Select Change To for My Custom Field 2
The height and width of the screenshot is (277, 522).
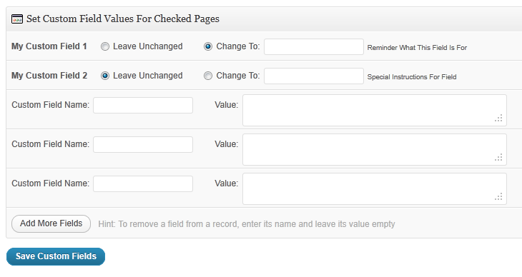pos(208,76)
